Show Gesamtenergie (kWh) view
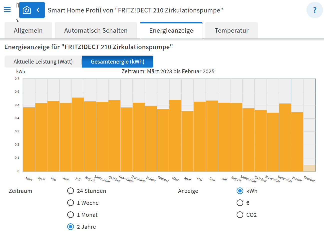Screen dimensions: 324x241 pyautogui.click(x=117, y=62)
